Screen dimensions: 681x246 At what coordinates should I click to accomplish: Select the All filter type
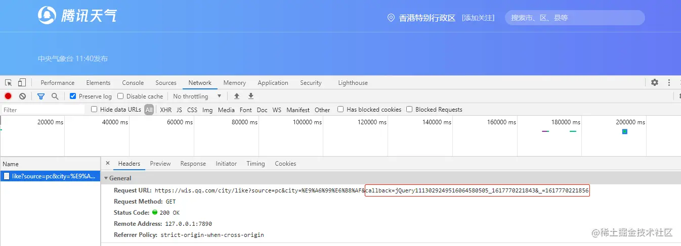click(149, 110)
